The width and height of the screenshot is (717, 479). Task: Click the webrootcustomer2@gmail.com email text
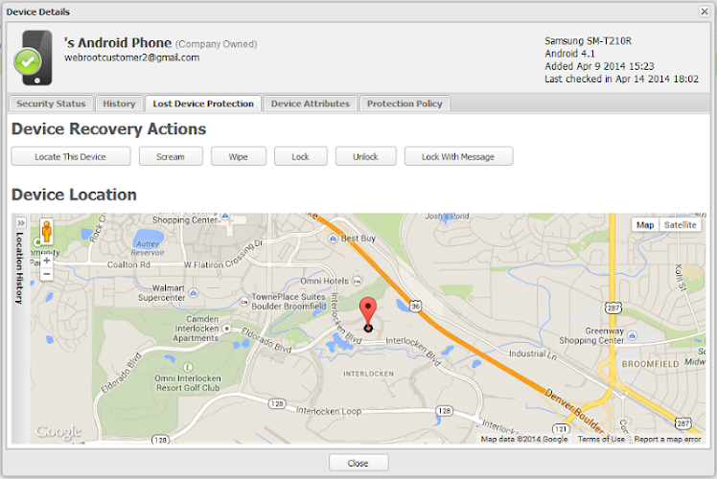click(x=131, y=57)
